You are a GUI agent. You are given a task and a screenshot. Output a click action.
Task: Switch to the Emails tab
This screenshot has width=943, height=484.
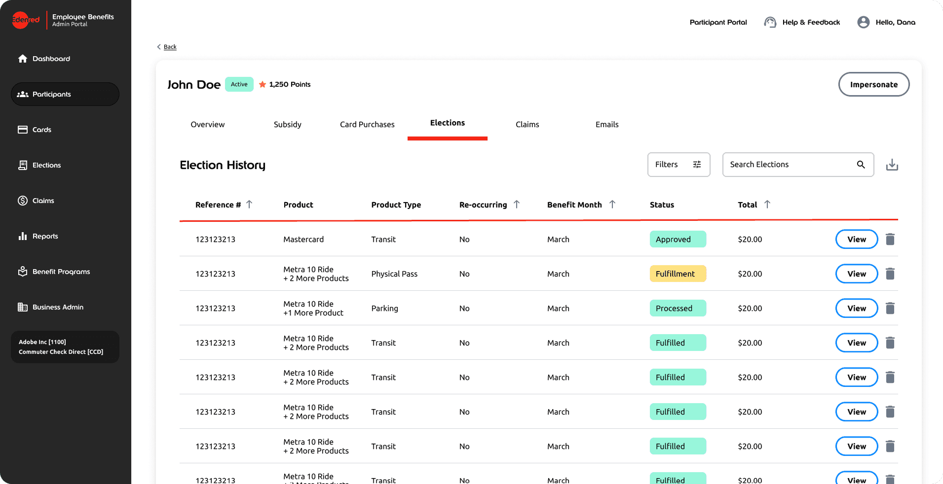click(x=607, y=125)
